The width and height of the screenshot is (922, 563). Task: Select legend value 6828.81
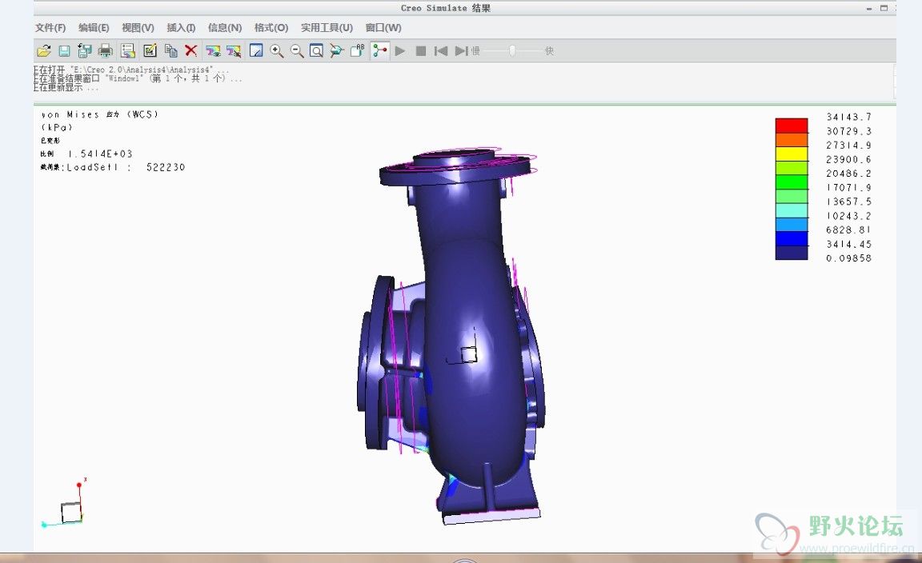848,230
